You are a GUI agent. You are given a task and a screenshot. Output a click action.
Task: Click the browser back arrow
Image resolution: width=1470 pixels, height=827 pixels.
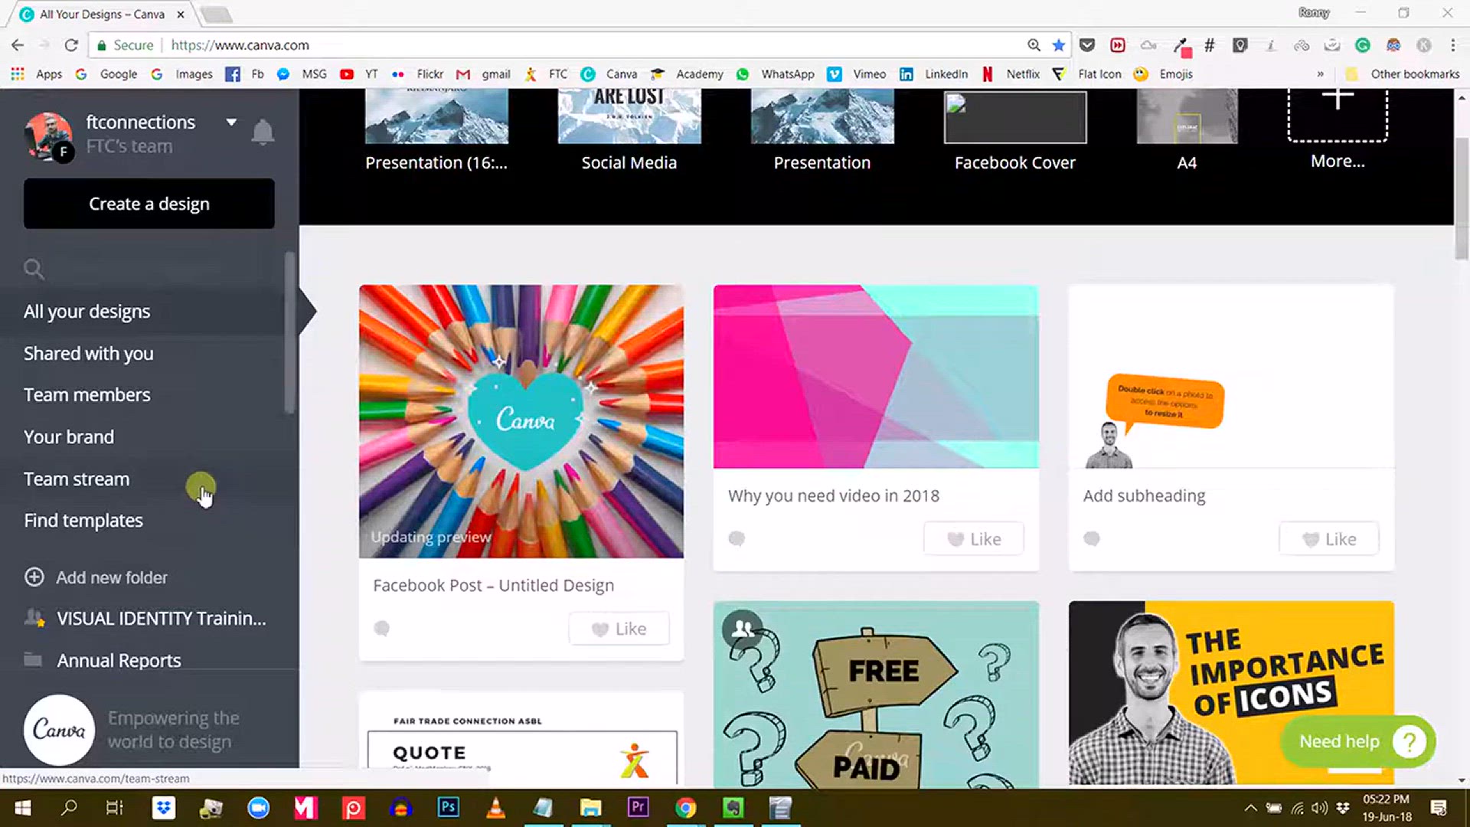click(x=18, y=45)
